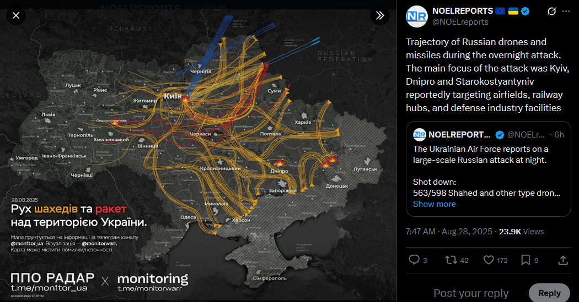Viewport: 579px width, 302px height.
Task: Click the Кропивницький label on map
Action: (x=220, y=168)
